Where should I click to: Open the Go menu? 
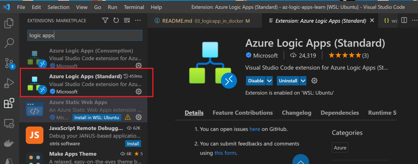click(x=98, y=7)
